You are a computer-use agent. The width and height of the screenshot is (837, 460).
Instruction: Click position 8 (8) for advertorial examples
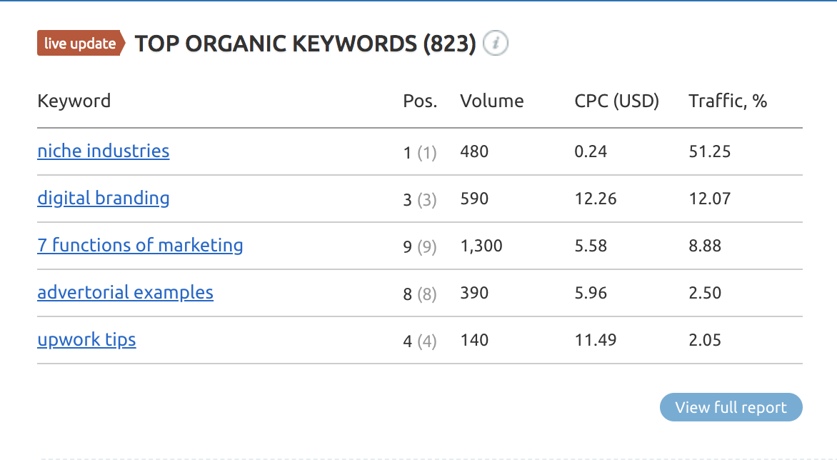click(x=420, y=294)
